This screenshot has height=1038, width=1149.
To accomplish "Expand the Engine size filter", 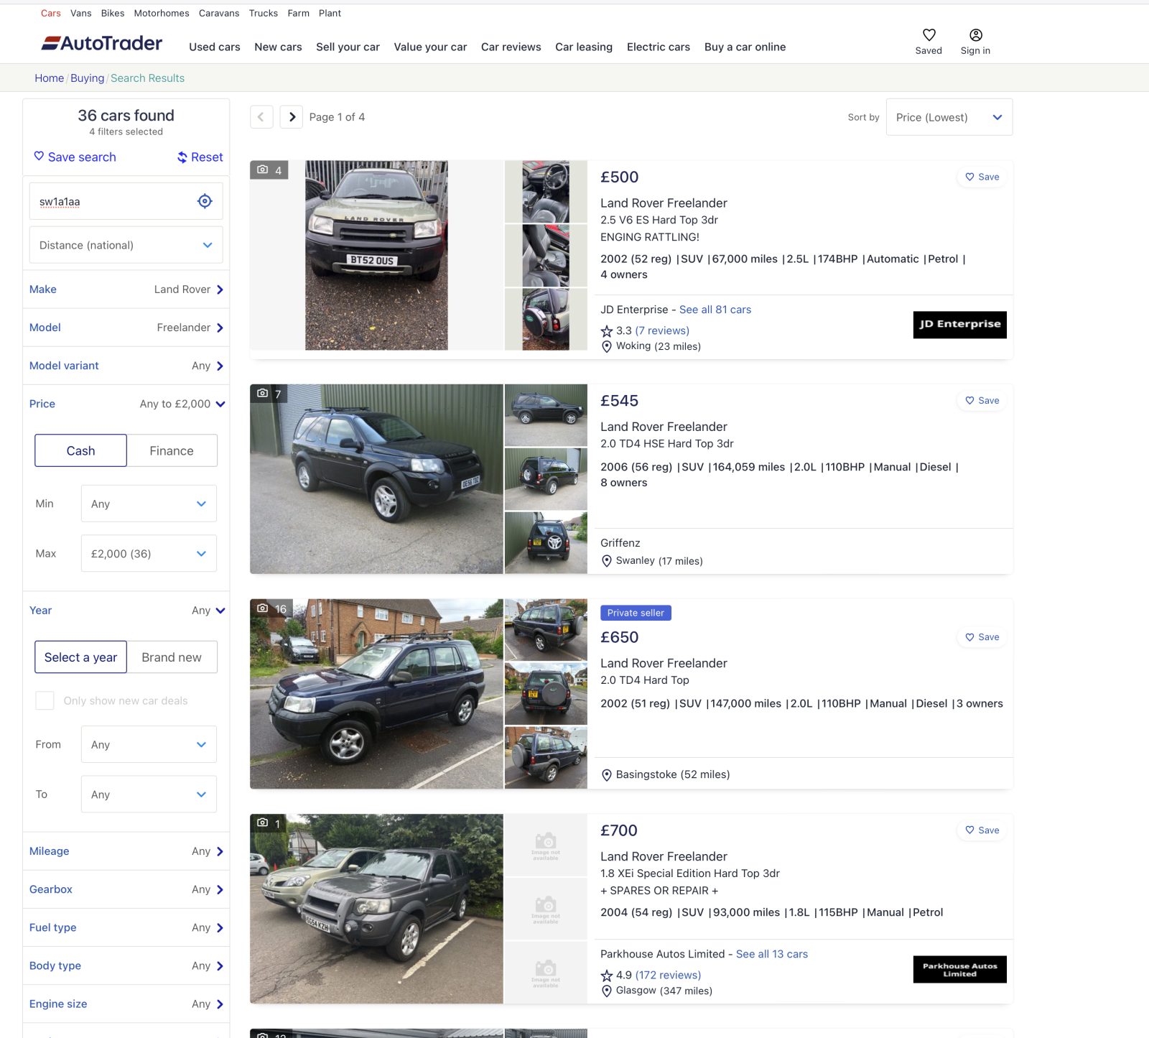I will (x=126, y=1004).
